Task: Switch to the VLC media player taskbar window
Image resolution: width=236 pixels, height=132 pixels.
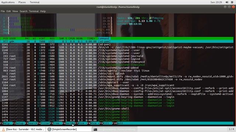Action: pyautogui.click(x=23, y=129)
